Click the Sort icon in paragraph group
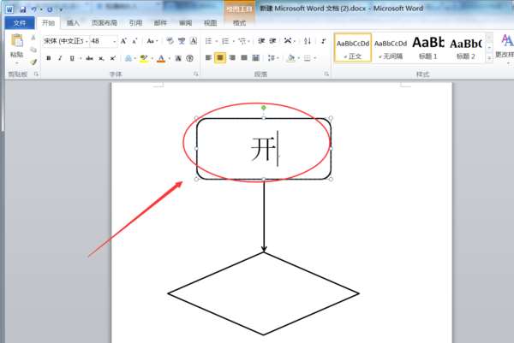 (x=308, y=41)
